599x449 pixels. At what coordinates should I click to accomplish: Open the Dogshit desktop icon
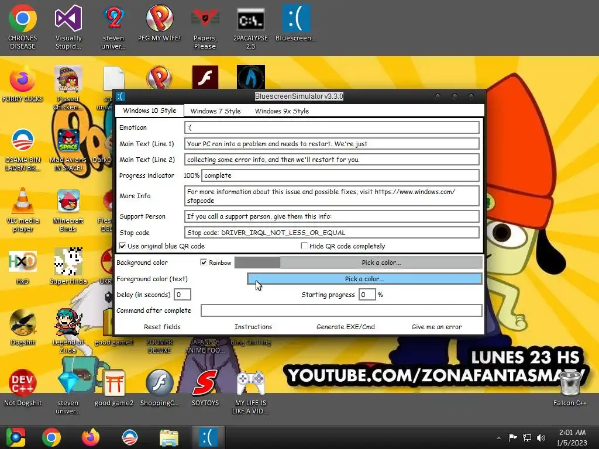click(x=23, y=327)
